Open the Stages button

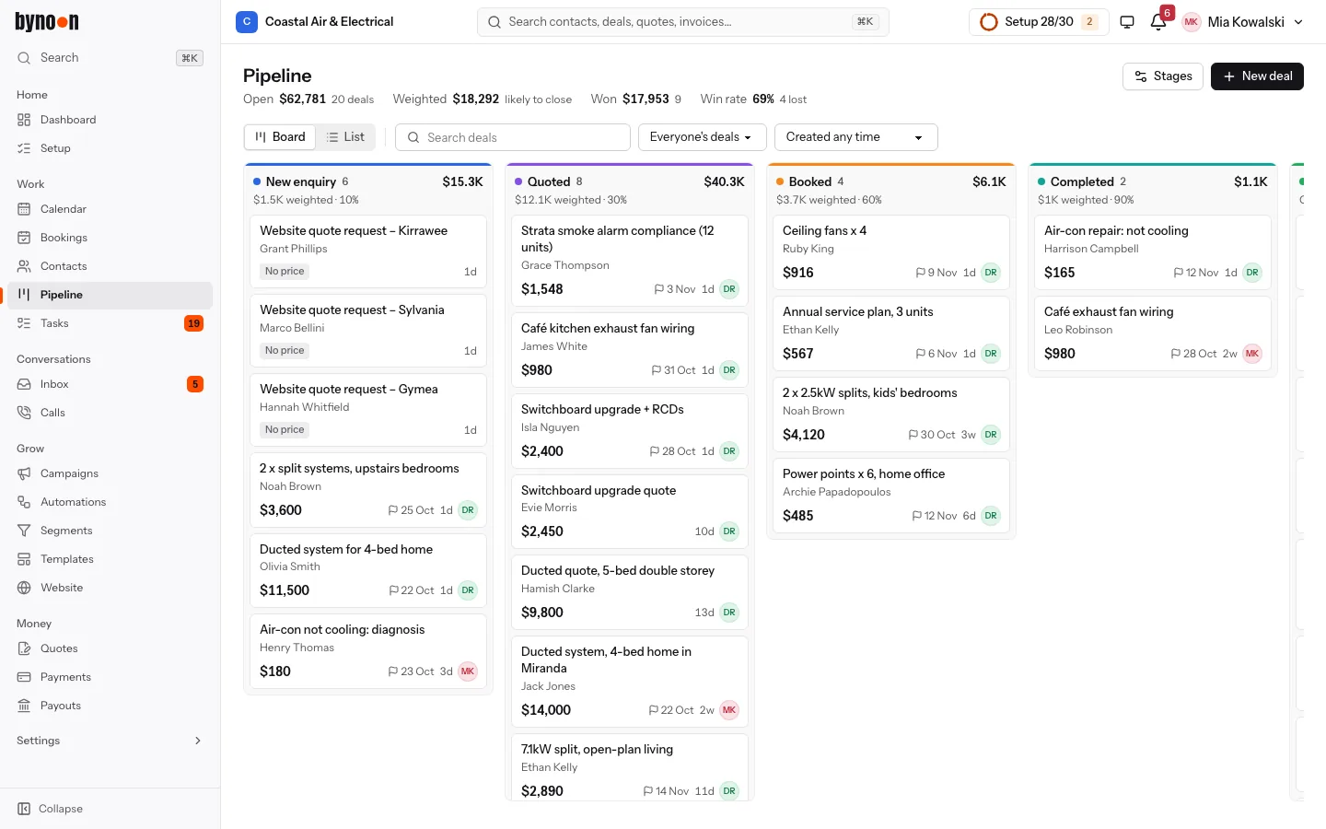coord(1163,76)
